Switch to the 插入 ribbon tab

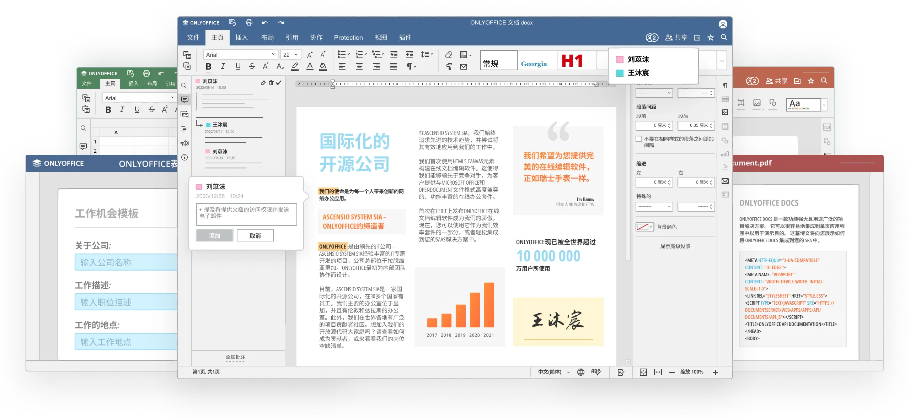241,38
